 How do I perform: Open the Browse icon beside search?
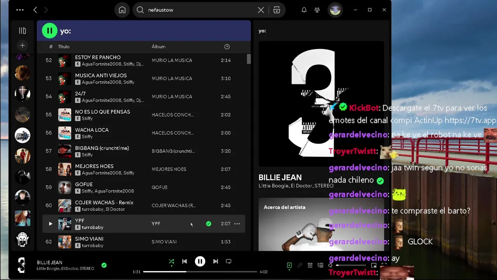[x=276, y=10]
